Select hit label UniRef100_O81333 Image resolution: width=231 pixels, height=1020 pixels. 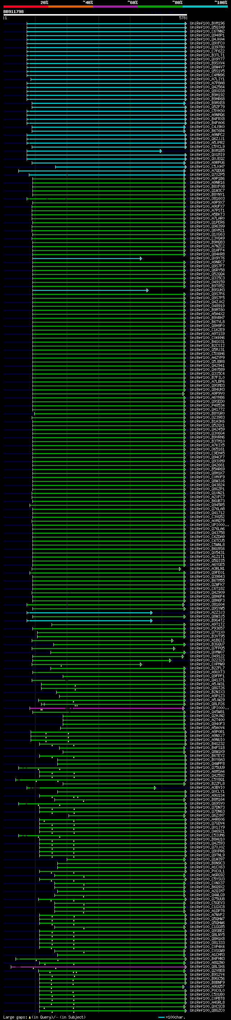[207, 943]
